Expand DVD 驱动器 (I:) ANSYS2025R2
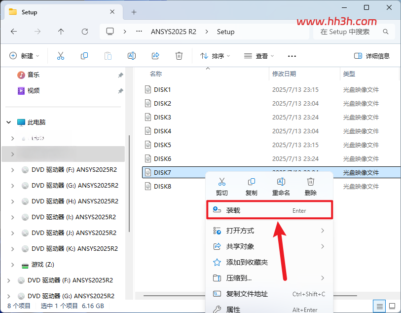Screen dimensions: 401x313 click(x=12, y=217)
